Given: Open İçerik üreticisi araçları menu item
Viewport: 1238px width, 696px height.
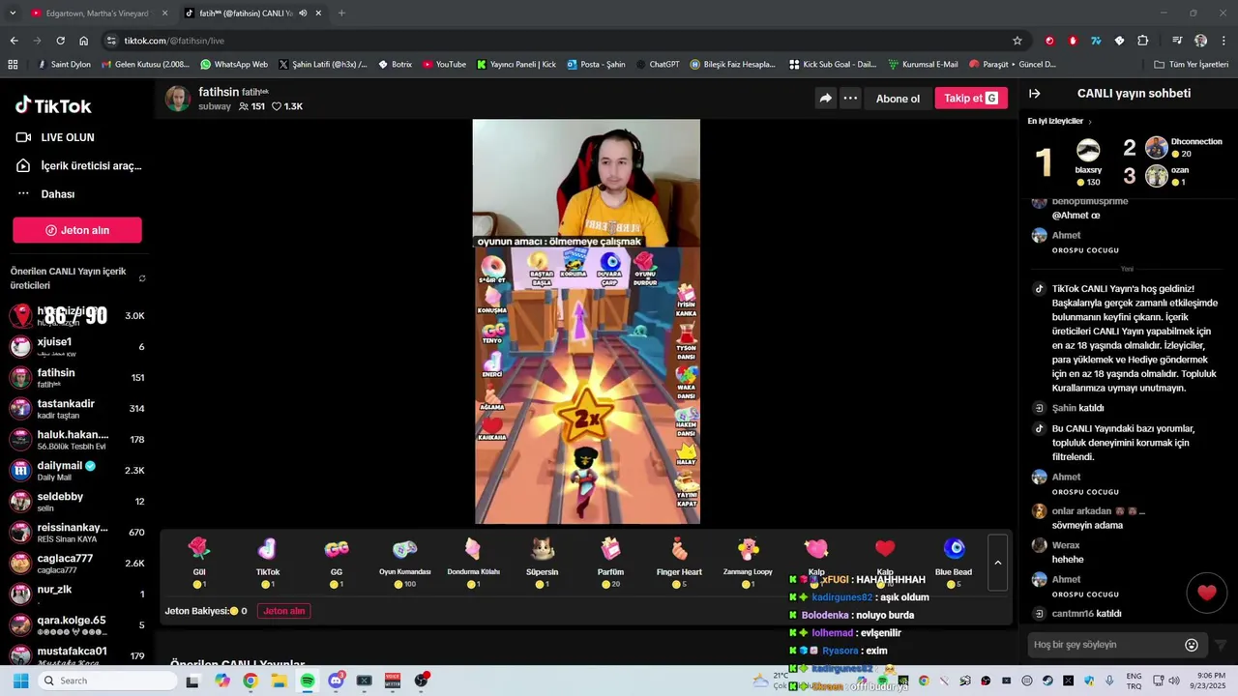Looking at the screenshot, I should point(78,165).
